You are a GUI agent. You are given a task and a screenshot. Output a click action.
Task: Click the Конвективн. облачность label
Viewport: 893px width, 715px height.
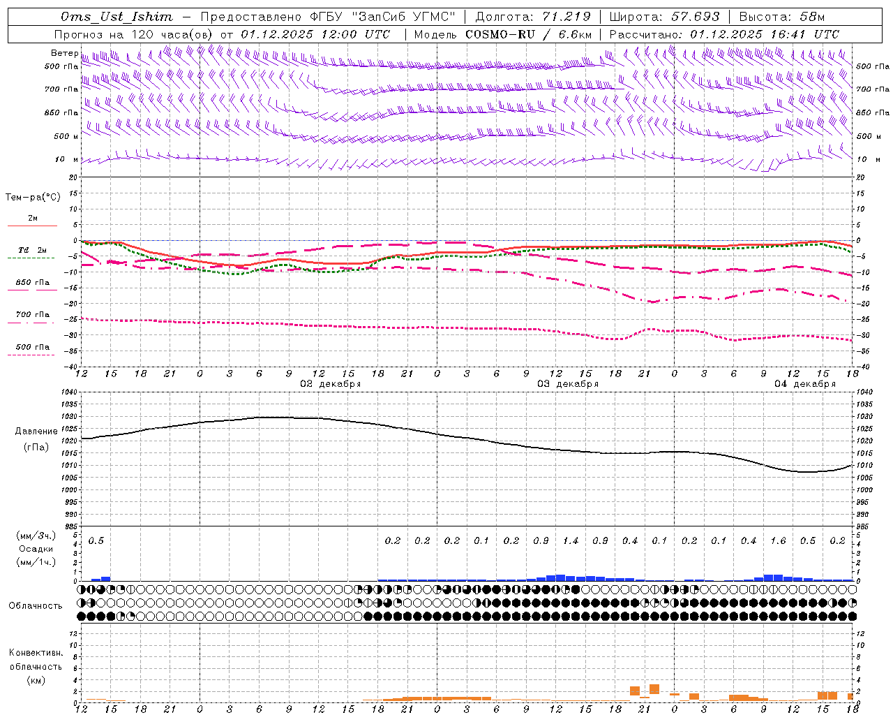pos(36,660)
